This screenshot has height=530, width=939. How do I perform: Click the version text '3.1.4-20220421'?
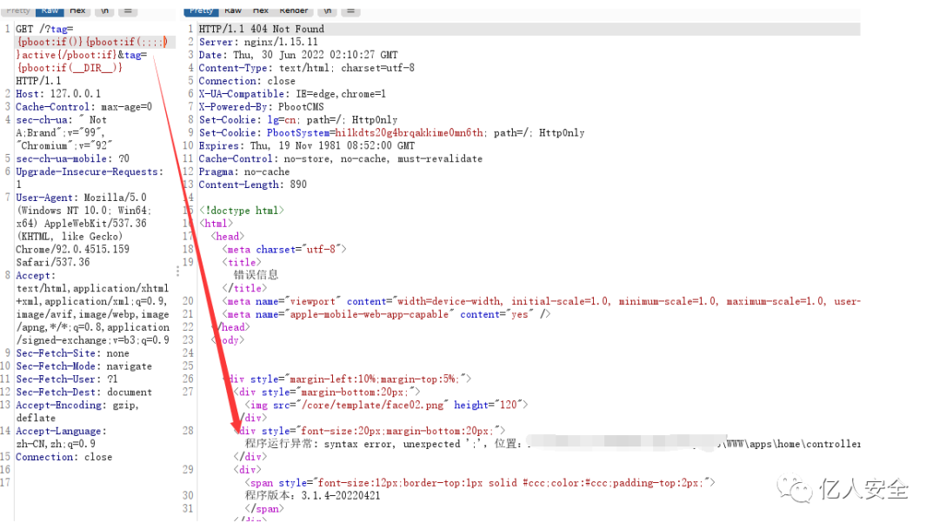click(x=341, y=496)
